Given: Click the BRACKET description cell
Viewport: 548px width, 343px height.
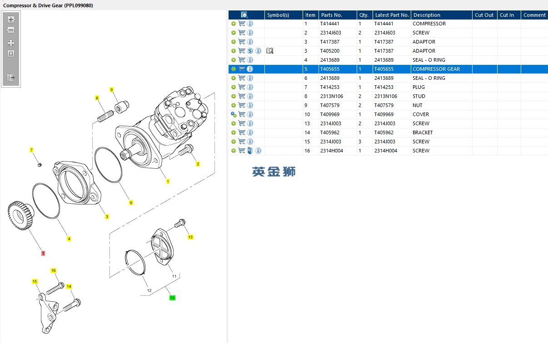Looking at the screenshot, I should coord(442,132).
